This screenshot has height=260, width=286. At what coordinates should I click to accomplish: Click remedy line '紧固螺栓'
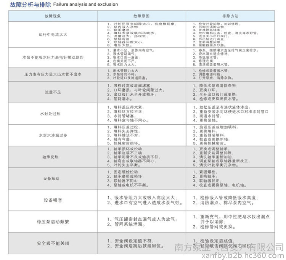click(x=205, y=172)
